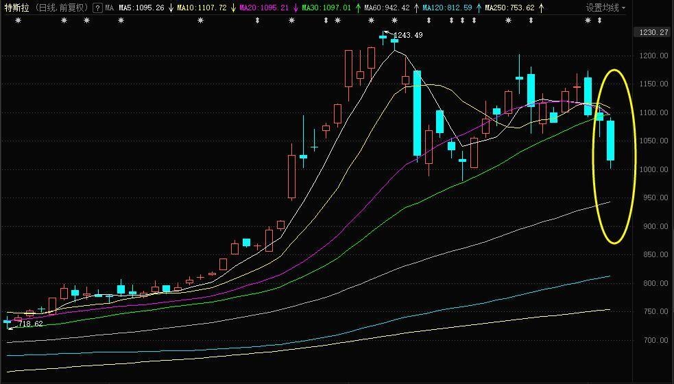
Task: Click the question mark help icon
Action: pyautogui.click(x=97, y=8)
